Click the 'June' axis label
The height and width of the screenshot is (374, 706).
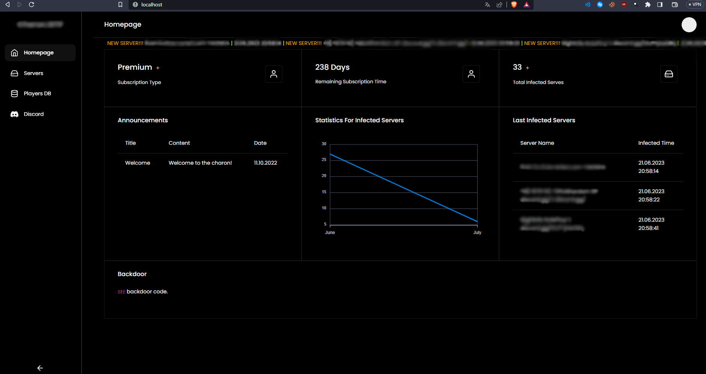point(330,233)
